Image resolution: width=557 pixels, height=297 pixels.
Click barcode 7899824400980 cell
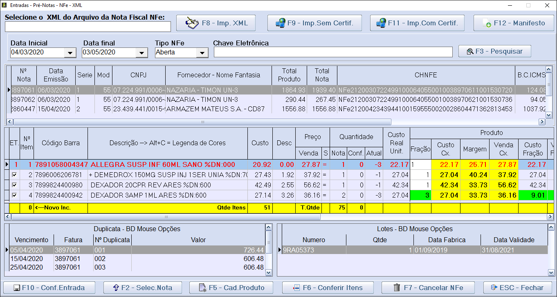click(61, 185)
